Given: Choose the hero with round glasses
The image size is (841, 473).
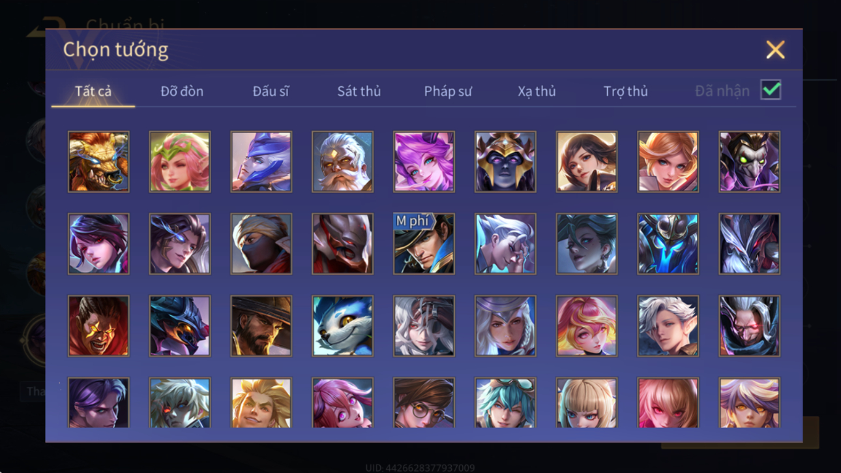Looking at the screenshot, I should pyautogui.click(x=424, y=403).
